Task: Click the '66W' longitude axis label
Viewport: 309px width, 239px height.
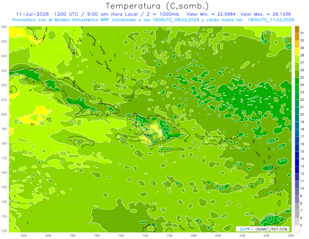Action: 218,235
